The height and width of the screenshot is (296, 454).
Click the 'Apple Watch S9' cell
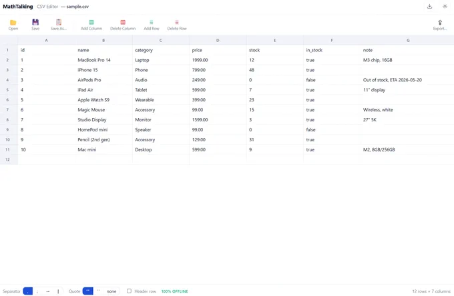pyautogui.click(x=103, y=100)
